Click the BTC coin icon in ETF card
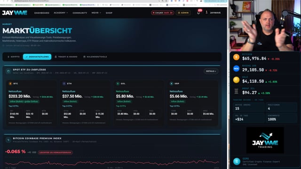Image resolution: width=301 pixels, height=169 pixels. point(10,84)
